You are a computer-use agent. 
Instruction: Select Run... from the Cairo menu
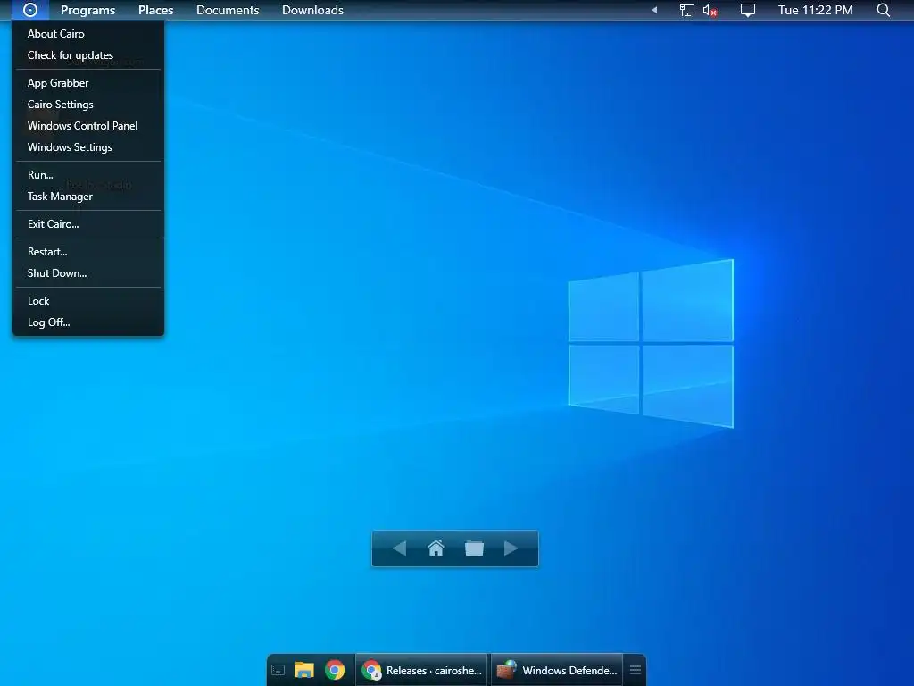click(x=88, y=175)
